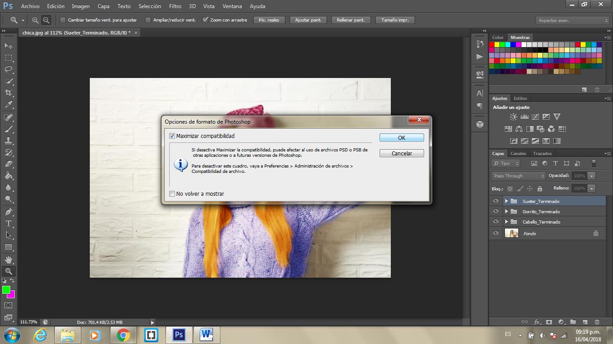The height and width of the screenshot is (344, 613).
Task: Select the Hand tool
Action: coord(9,259)
